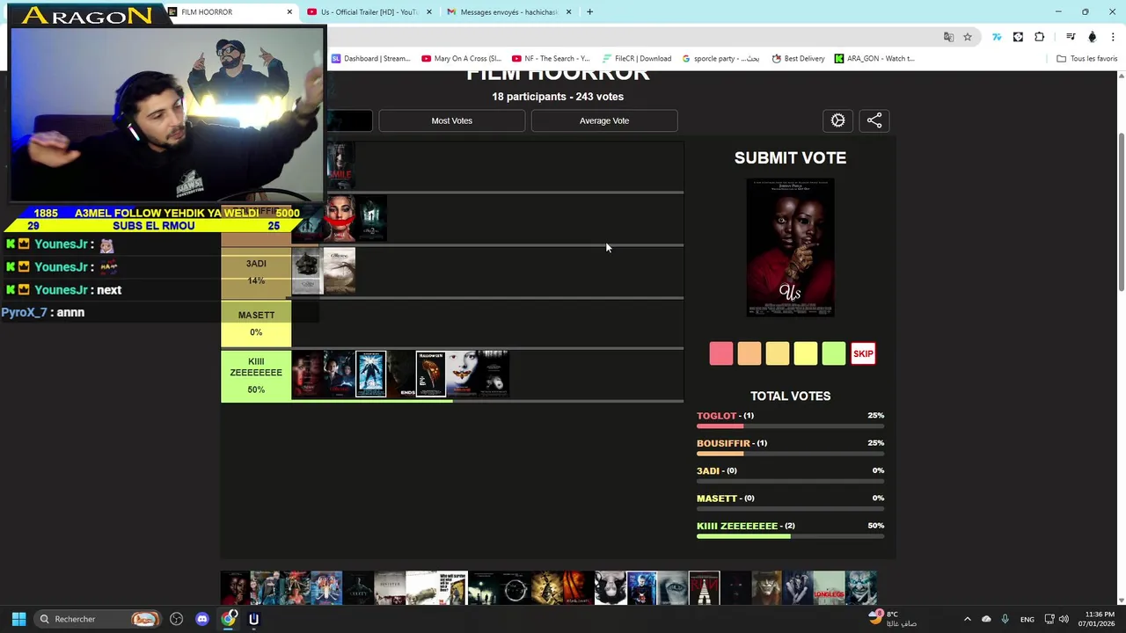1126x633 pixels.
Task: Open NF - The Search bookmark
Action: click(x=552, y=59)
